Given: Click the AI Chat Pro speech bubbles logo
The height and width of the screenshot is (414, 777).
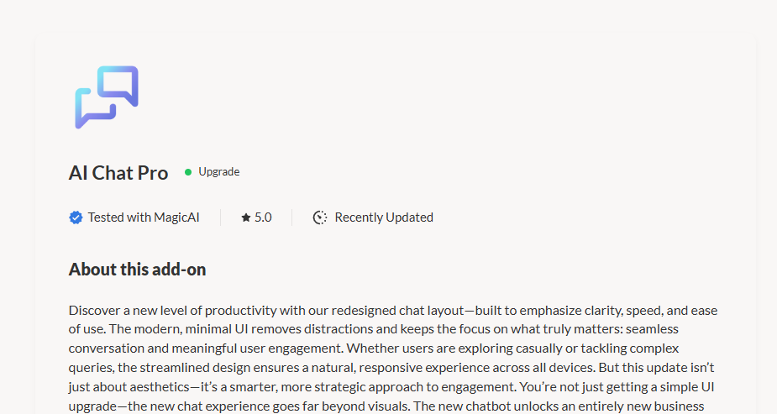Looking at the screenshot, I should [x=107, y=97].
